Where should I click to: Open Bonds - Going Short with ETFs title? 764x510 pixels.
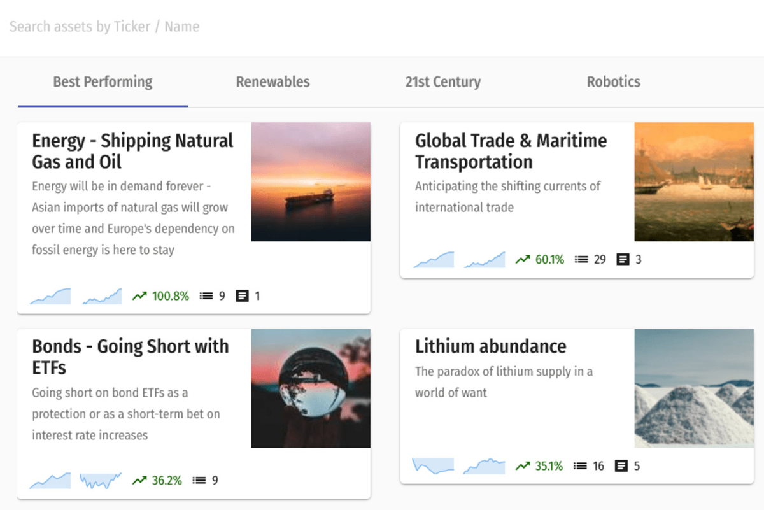tap(130, 357)
